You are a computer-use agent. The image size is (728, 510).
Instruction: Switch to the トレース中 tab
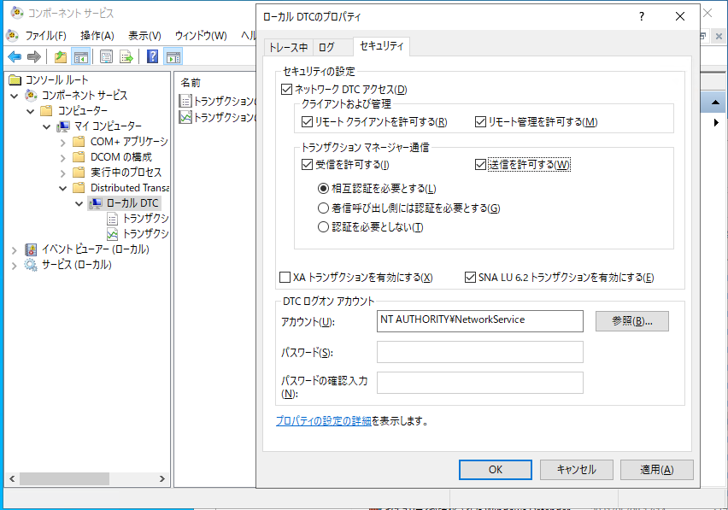(288, 48)
